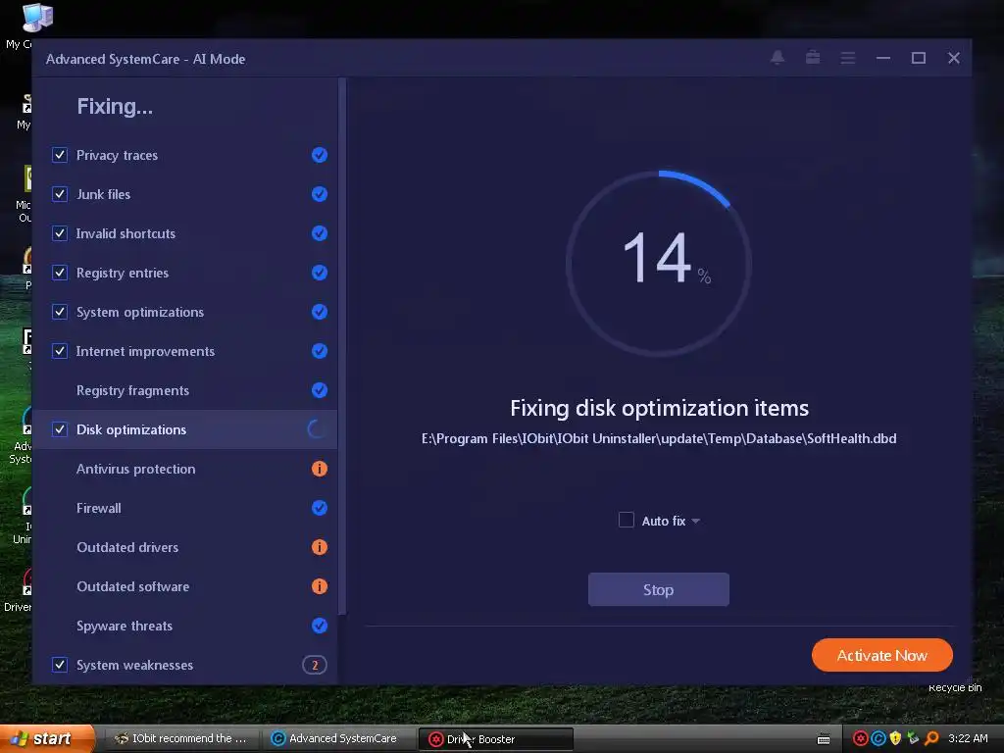Viewport: 1004px width, 753px height.
Task: Stop the fixing process
Action: pos(658,589)
